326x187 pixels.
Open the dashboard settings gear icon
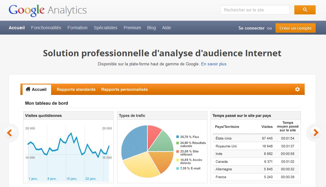pyautogui.click(x=297, y=89)
